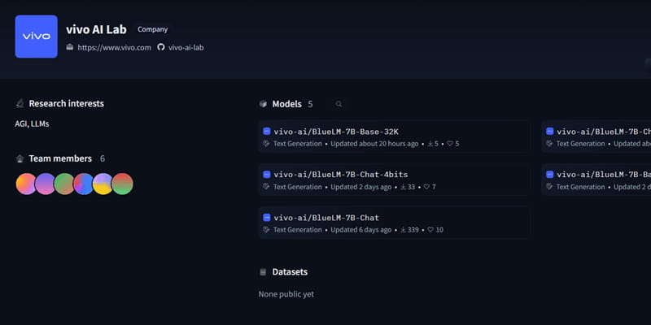Screen dimensions: 651x325
Task: Click the Team members heading
Action: tap(60, 158)
